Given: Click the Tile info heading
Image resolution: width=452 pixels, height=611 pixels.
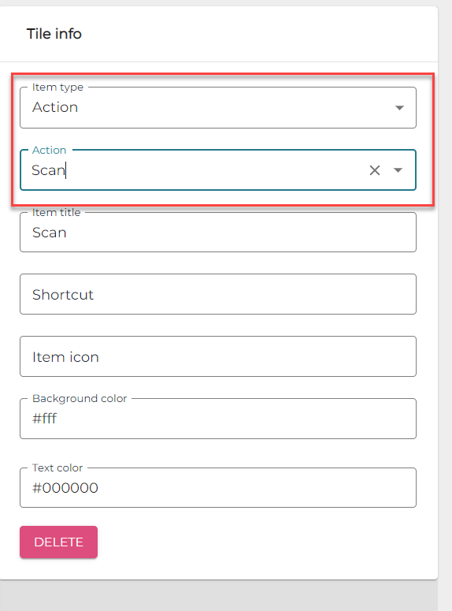Looking at the screenshot, I should 54,34.
